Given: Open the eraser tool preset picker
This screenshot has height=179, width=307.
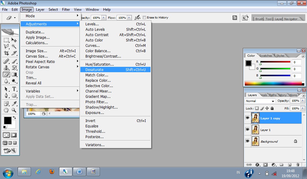Looking at the screenshot, I should 10,18.
